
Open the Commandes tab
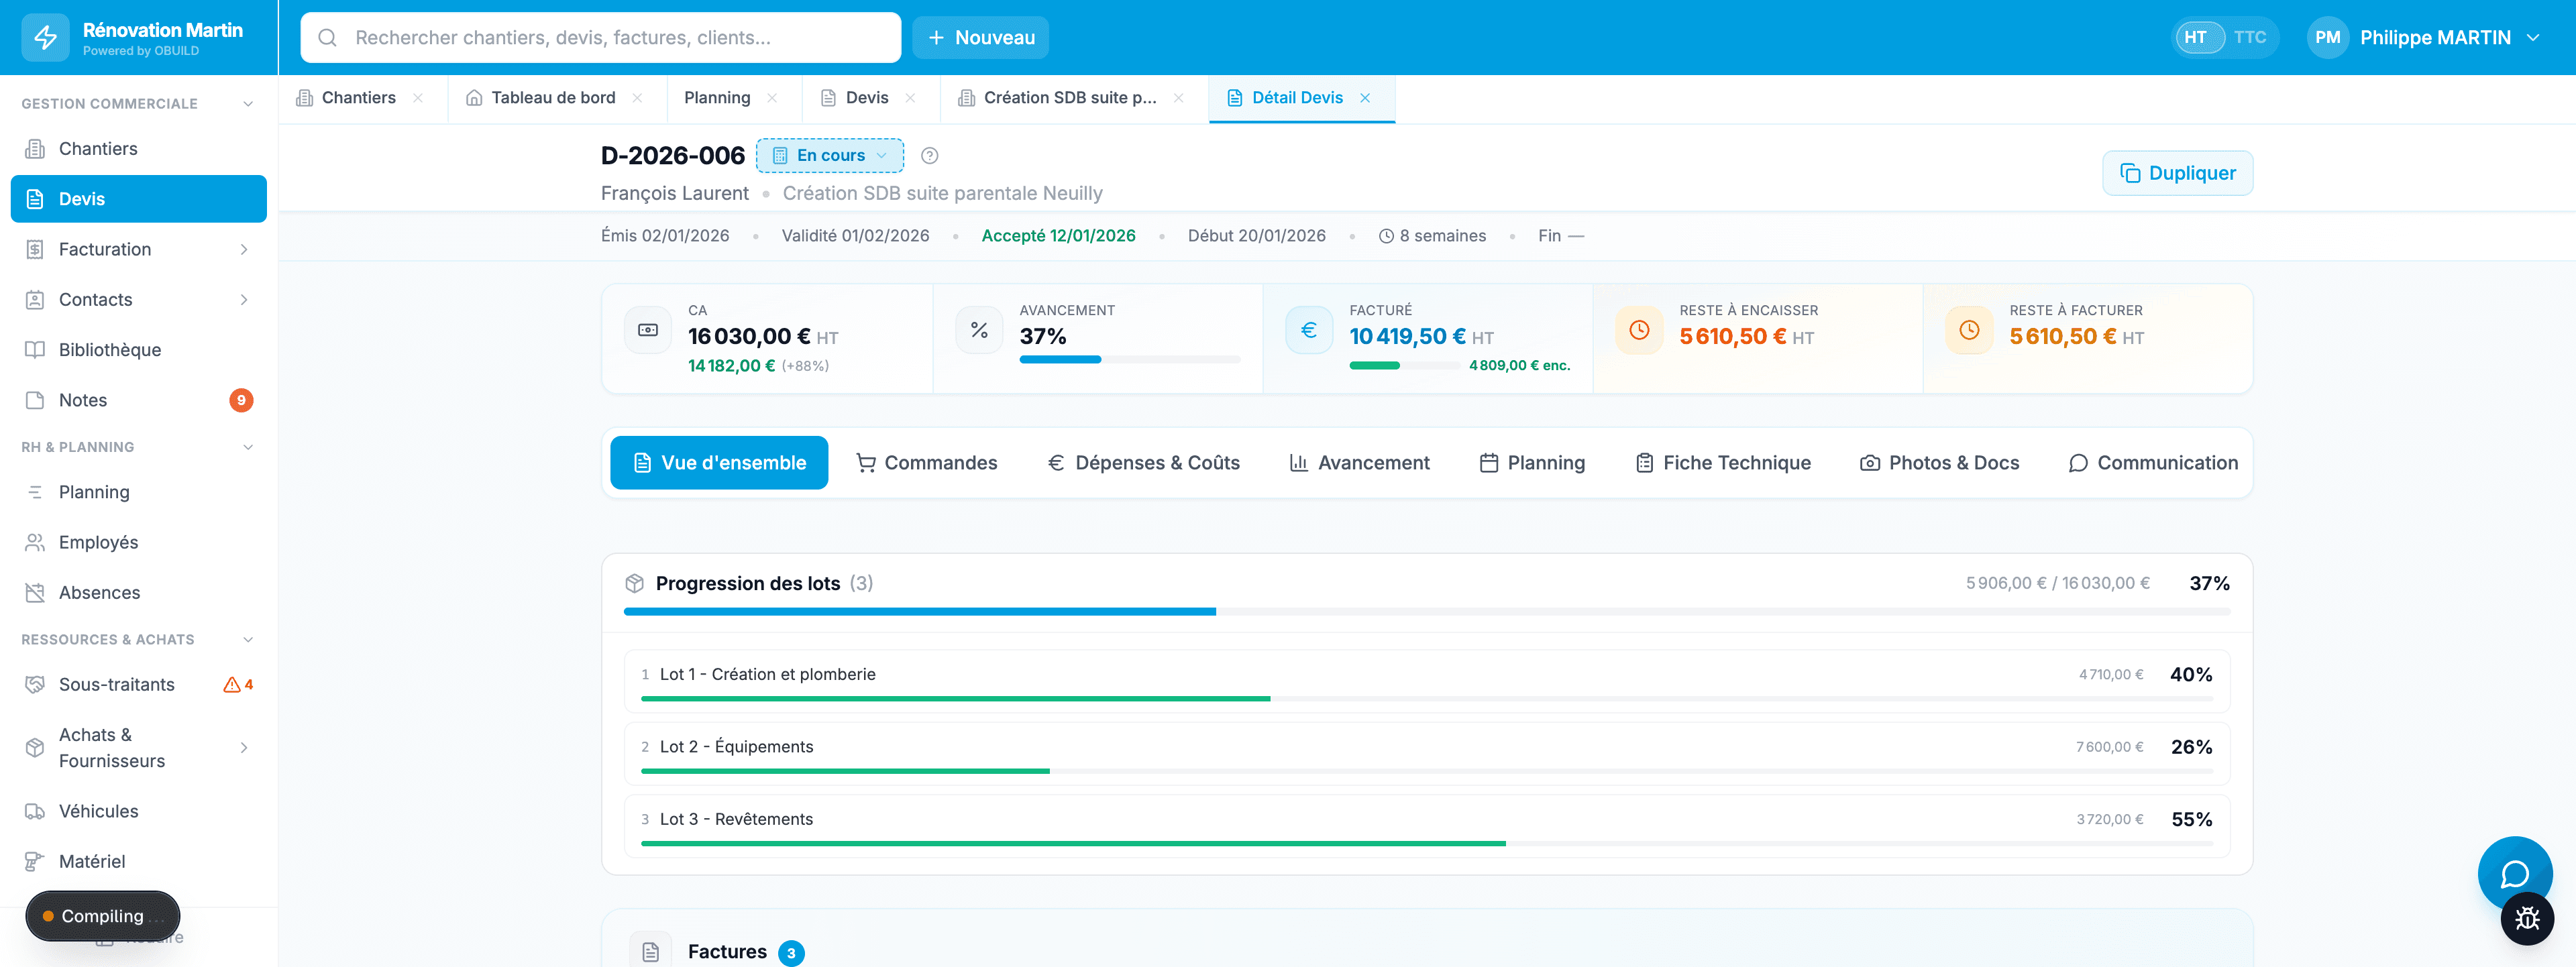926,463
